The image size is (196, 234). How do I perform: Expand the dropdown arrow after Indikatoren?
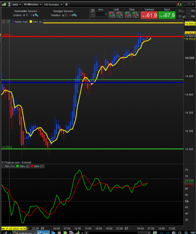[x=35, y=233]
